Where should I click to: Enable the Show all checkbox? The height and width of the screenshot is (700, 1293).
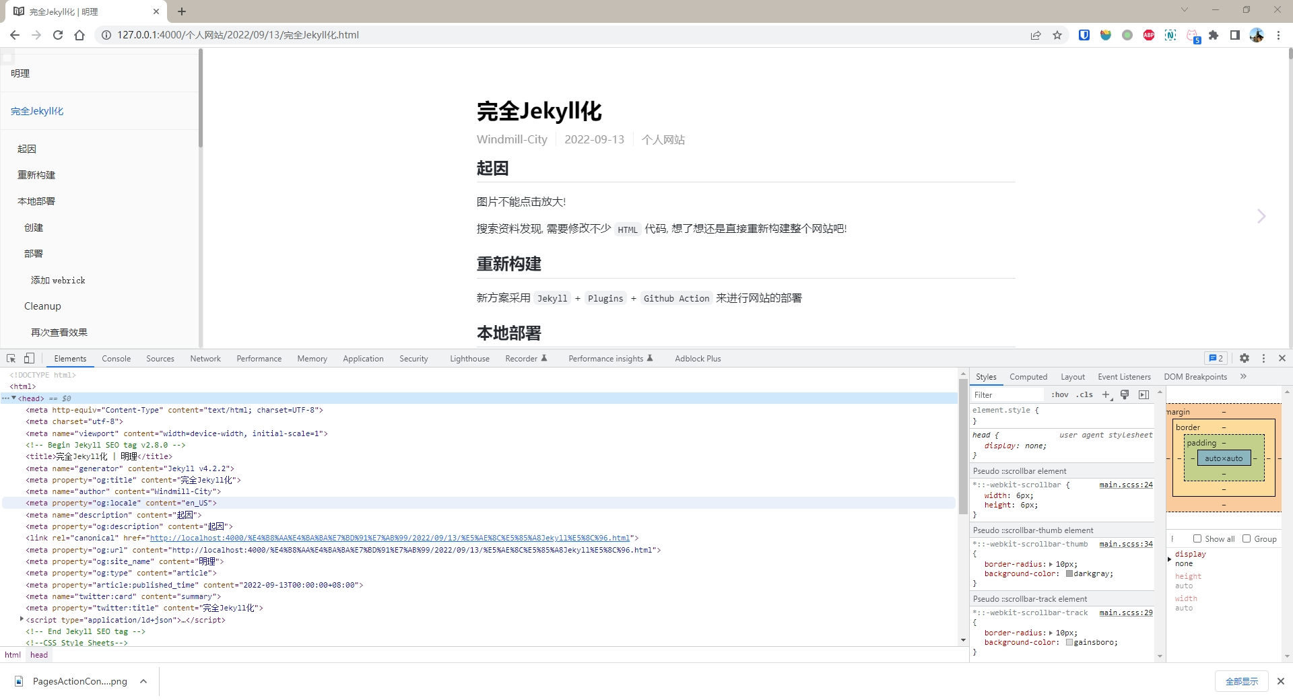[1197, 538]
